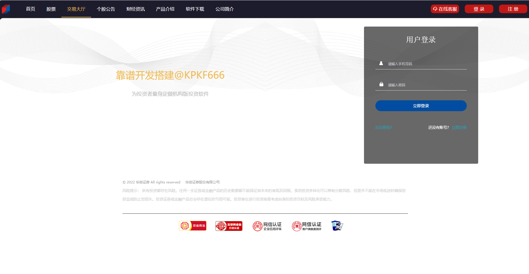Open the 股票 stocks menu item
This screenshot has width=529, height=274.
[51, 9]
